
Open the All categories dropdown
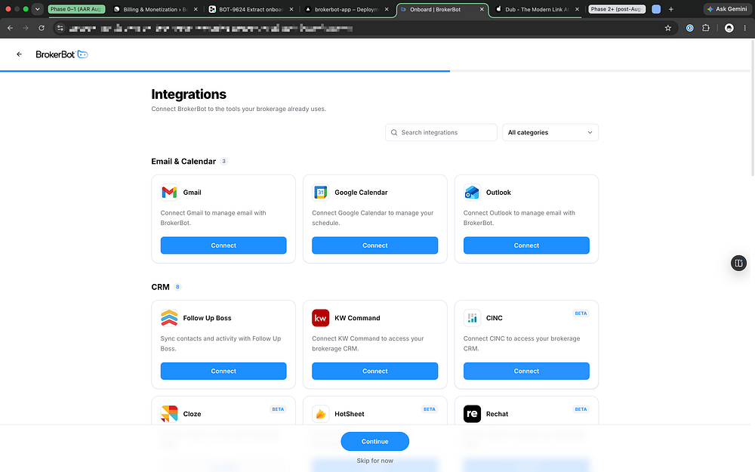[x=550, y=132]
